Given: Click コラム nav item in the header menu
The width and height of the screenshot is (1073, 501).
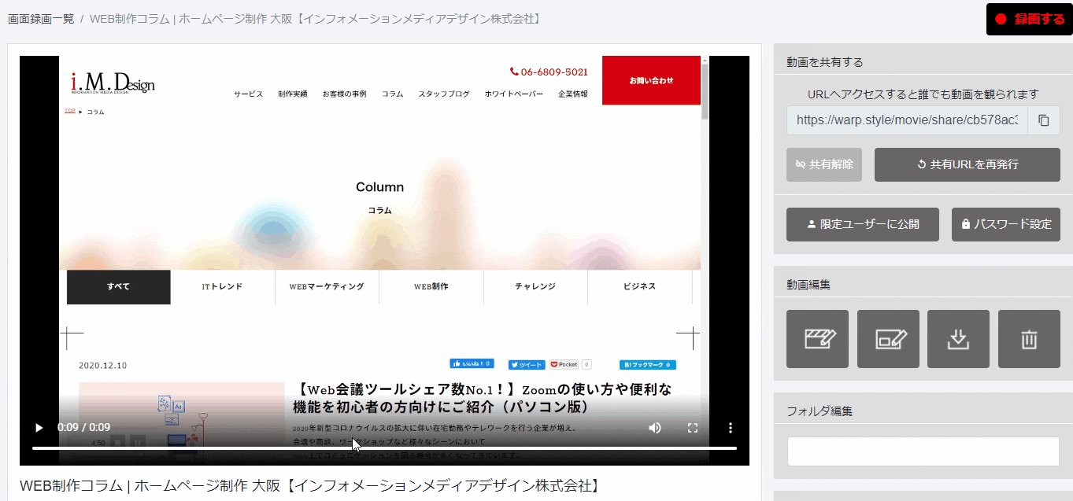Looking at the screenshot, I should 392,94.
